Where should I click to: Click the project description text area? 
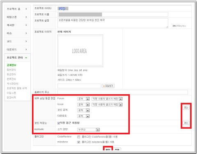click(113, 23)
